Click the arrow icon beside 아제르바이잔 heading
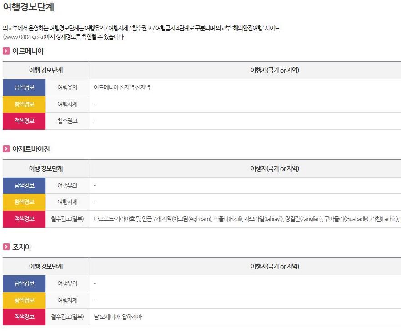 6,149
